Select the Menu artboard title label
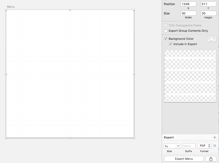The image size is (219, 163). click(x=11, y=7)
